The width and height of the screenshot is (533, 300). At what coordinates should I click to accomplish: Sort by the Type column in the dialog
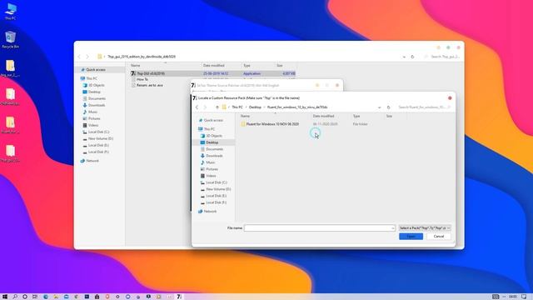tap(356, 117)
